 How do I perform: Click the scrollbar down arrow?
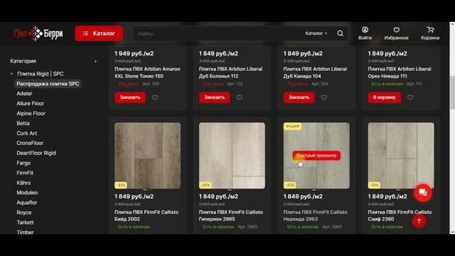coord(452,233)
